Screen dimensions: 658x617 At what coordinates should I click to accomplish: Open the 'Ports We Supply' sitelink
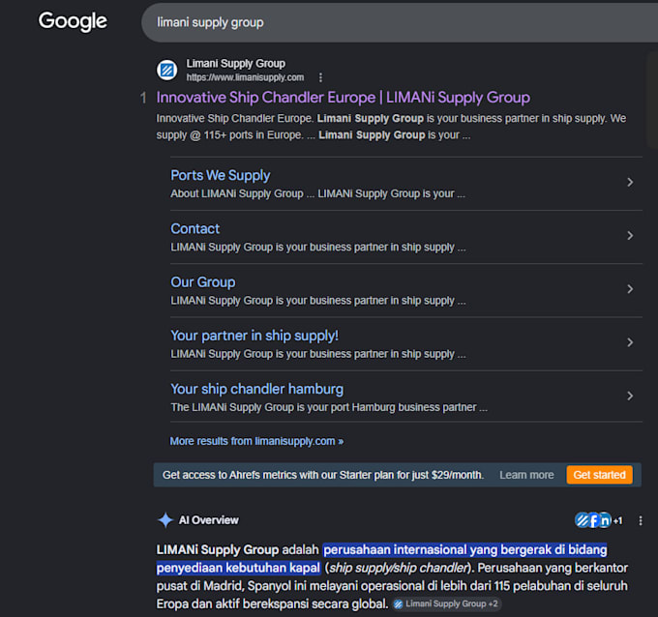click(220, 175)
